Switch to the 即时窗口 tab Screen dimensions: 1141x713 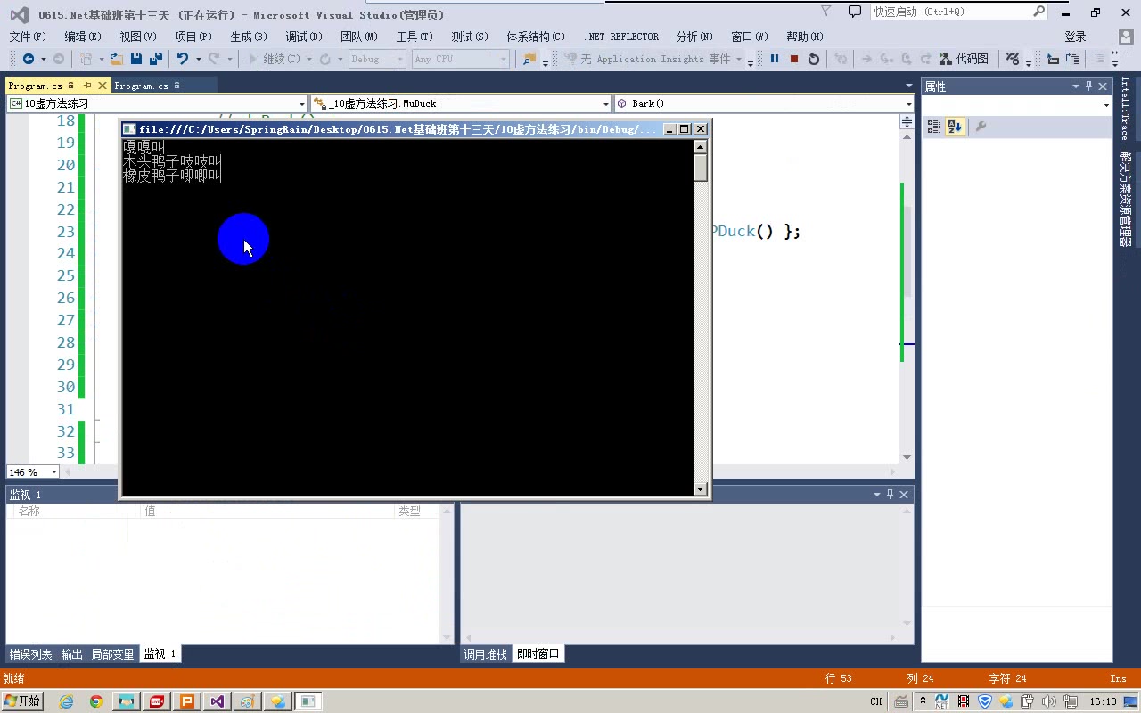click(538, 654)
